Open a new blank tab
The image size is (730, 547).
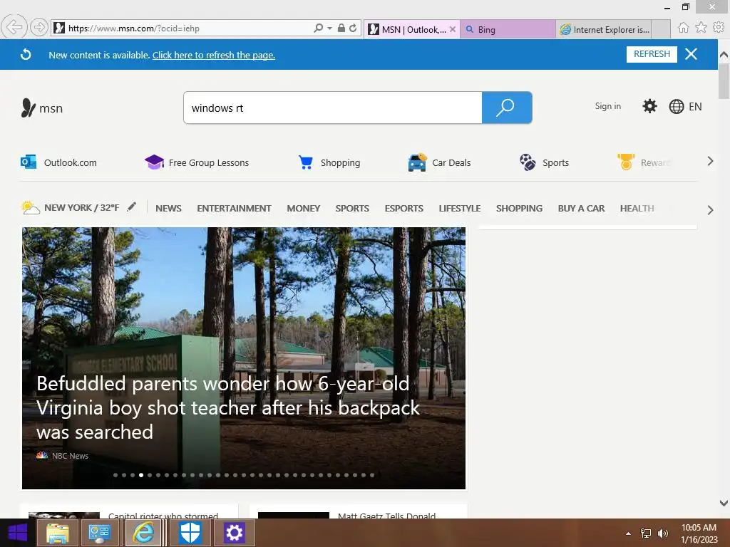tap(661, 29)
